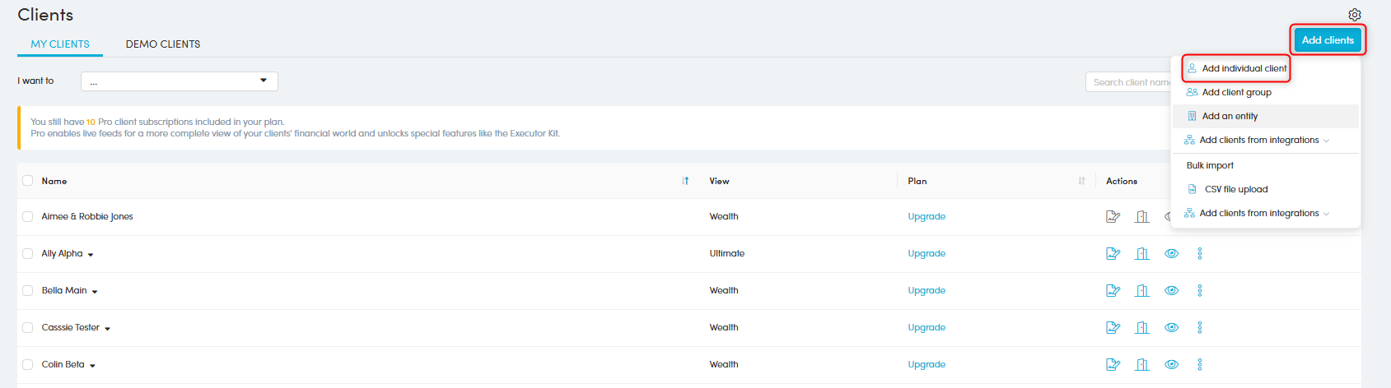Check the select-all checkbox in header
Image resolution: width=1391 pixels, height=388 pixels.
pos(28,181)
